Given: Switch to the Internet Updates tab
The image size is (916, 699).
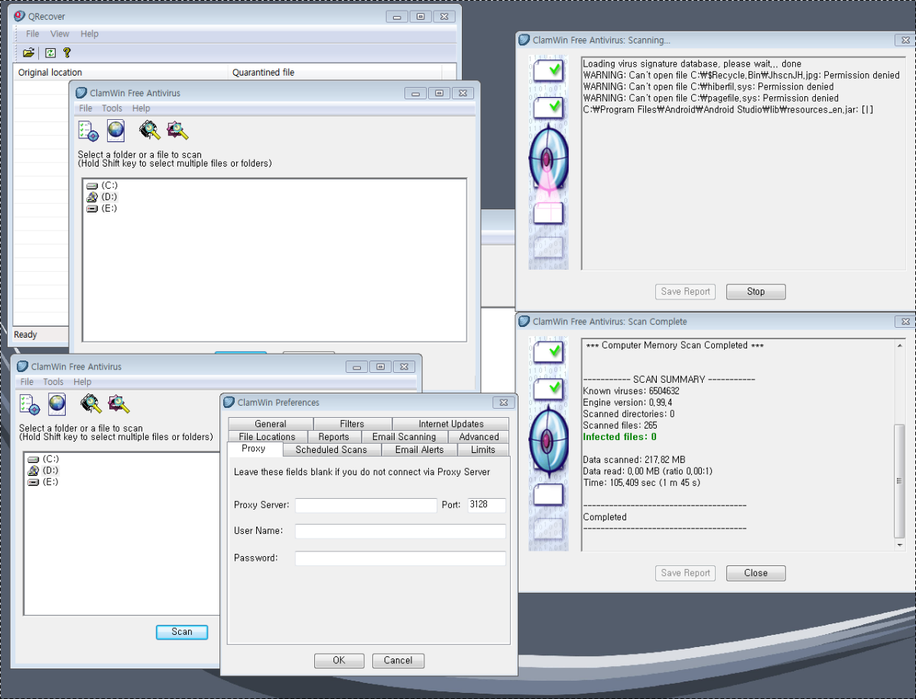Looking at the screenshot, I should pyautogui.click(x=450, y=424).
